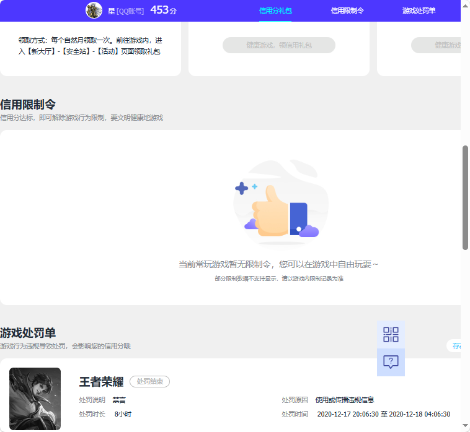Image resolution: width=470 pixels, height=432 pixels.
Task: Click the 453分 credit score
Action: point(163,10)
